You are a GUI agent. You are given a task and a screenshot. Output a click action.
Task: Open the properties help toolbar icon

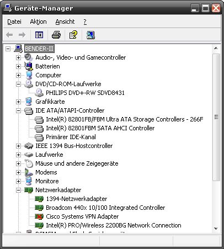[x=73, y=35]
